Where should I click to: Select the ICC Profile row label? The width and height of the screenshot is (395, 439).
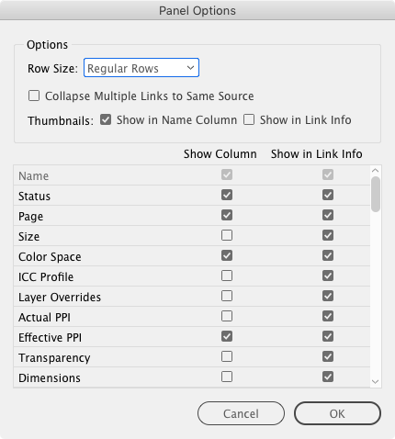(x=46, y=276)
